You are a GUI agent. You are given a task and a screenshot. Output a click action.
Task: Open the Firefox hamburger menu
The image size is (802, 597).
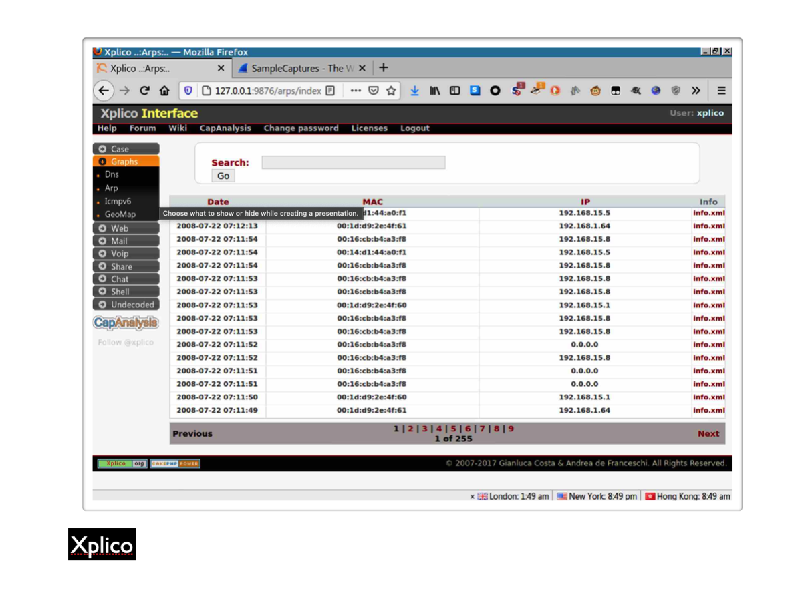[x=721, y=91]
